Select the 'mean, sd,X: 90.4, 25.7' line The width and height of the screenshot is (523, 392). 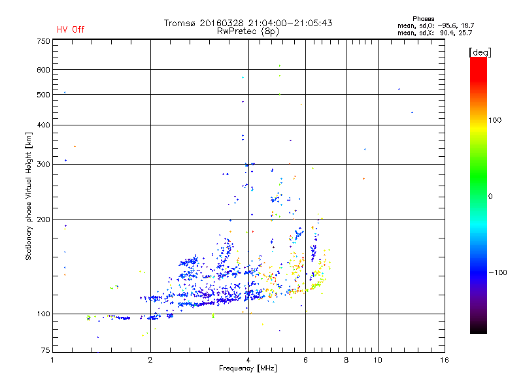435,33
